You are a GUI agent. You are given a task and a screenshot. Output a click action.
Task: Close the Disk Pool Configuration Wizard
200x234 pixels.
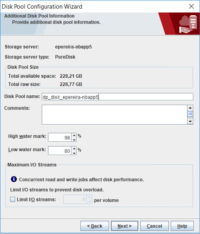(191, 6)
